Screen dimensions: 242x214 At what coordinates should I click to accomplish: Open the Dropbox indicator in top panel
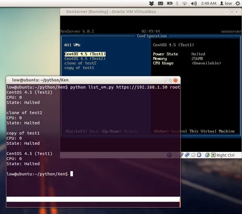click(x=151, y=3)
